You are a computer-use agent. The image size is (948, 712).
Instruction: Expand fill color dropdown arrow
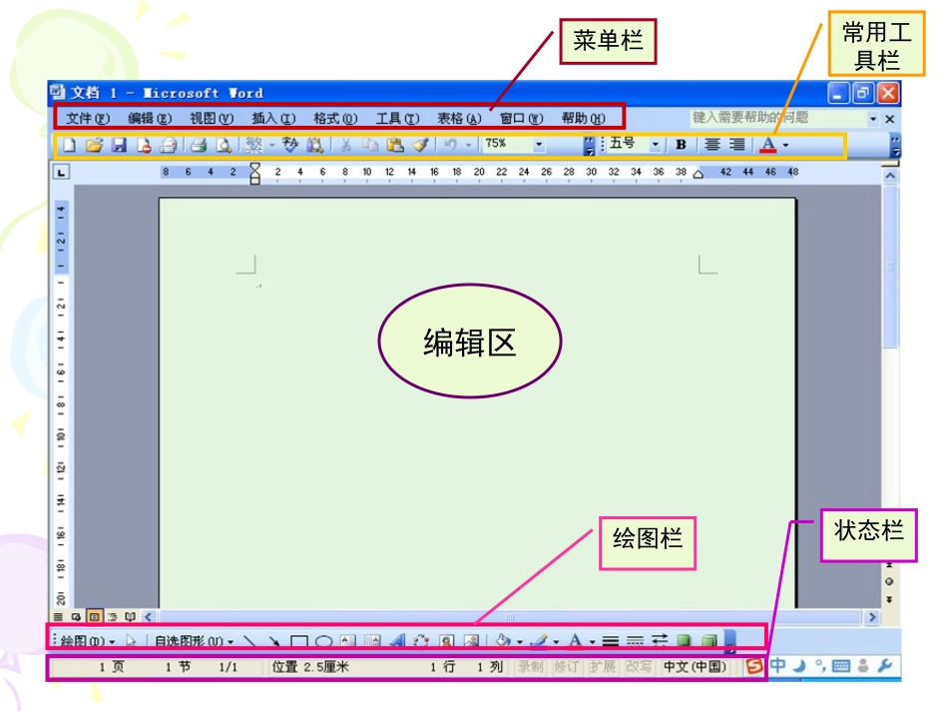(519, 641)
